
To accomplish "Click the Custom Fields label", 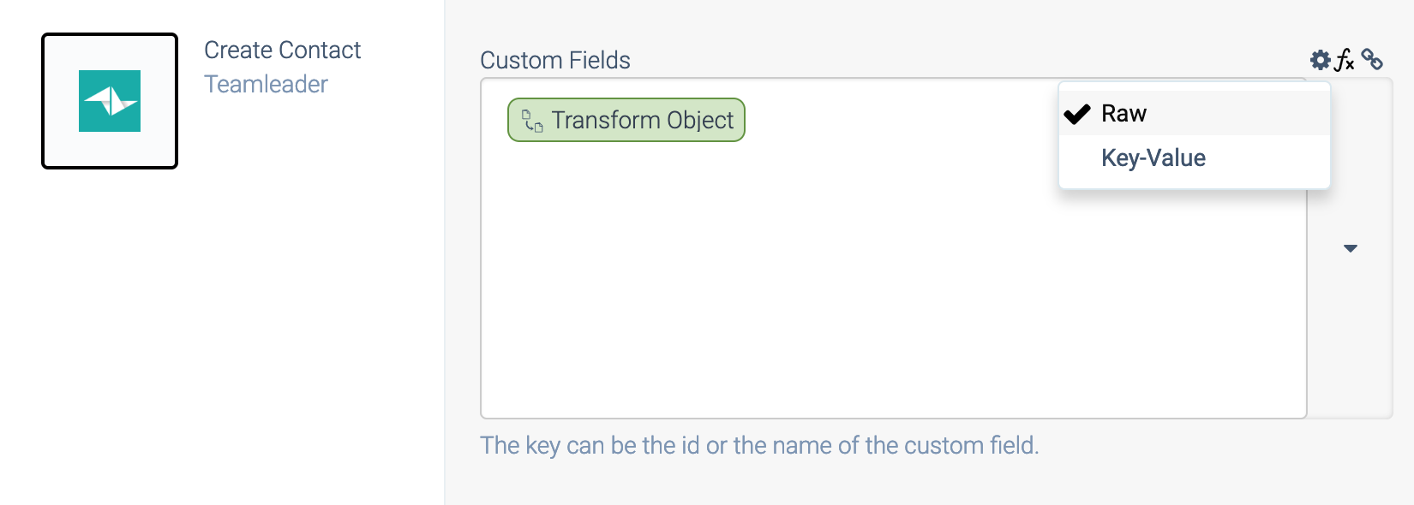I will tap(555, 60).
